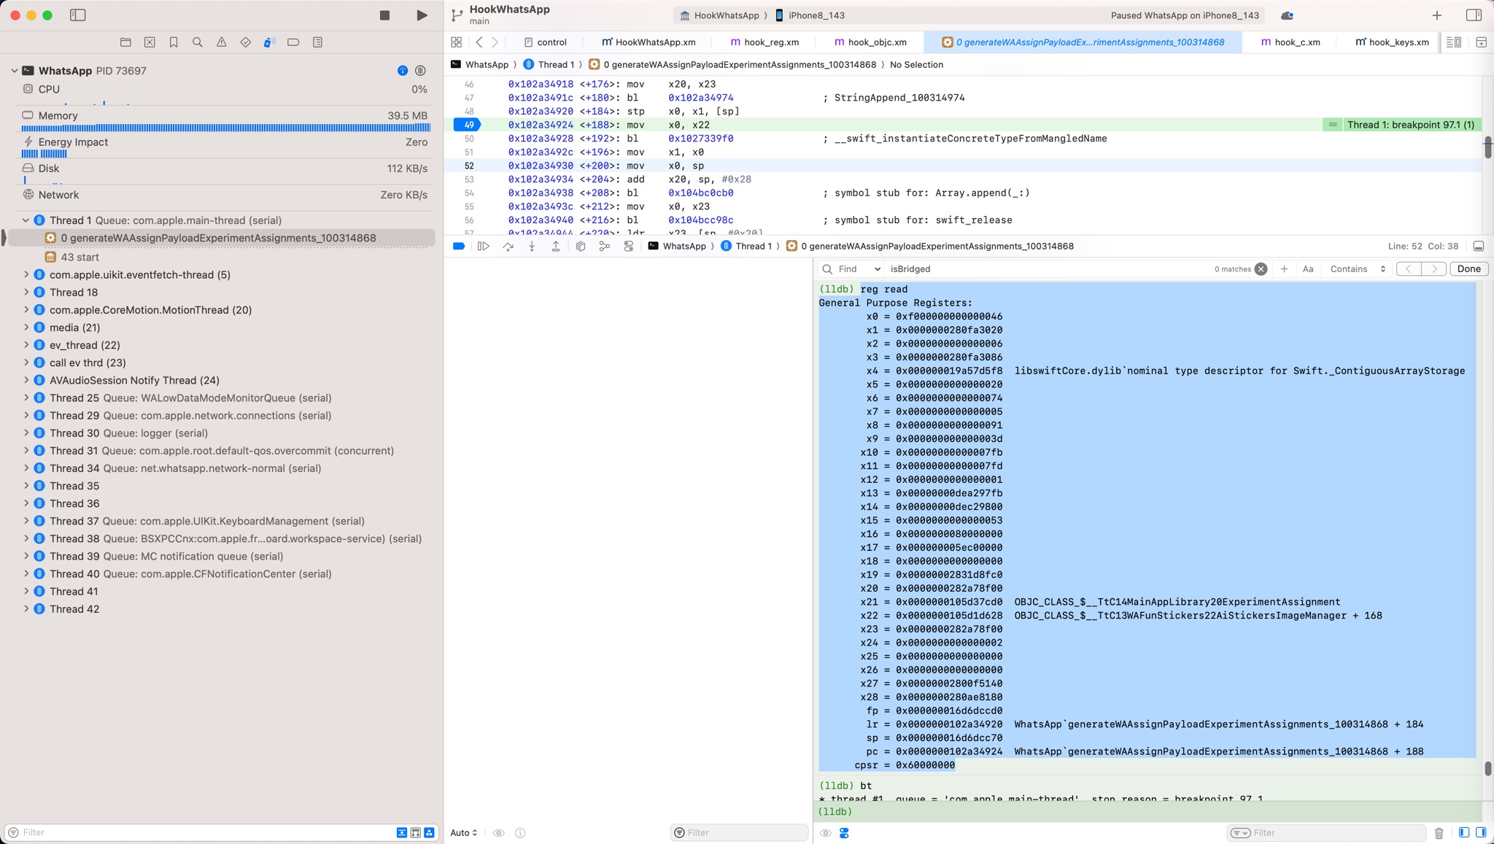Screen dimensions: 1494x844
Task: Stop the running WhatsApp debug session
Action: [x=384, y=15]
